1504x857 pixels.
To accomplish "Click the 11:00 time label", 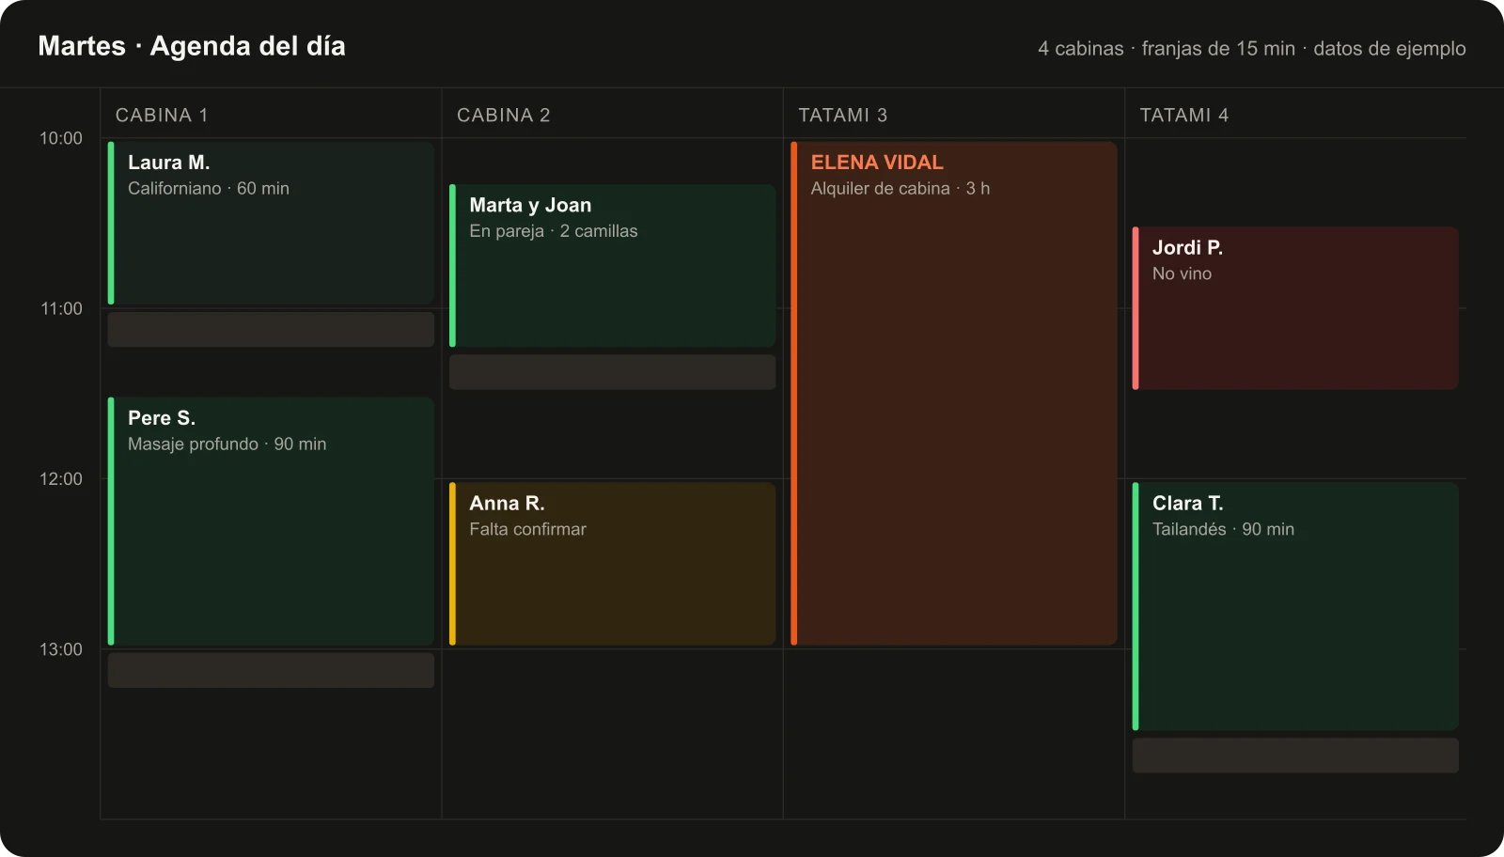I will coord(61,308).
